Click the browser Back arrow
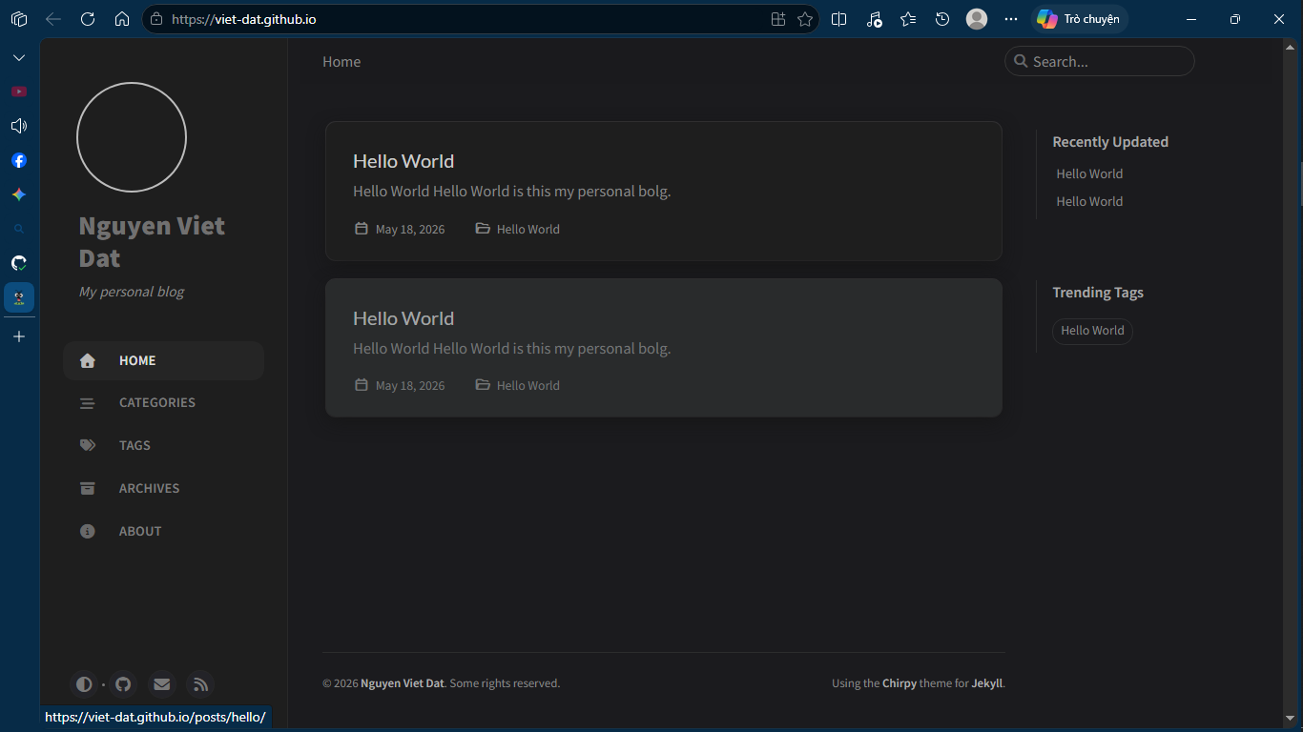The width and height of the screenshot is (1303, 732). point(53,19)
